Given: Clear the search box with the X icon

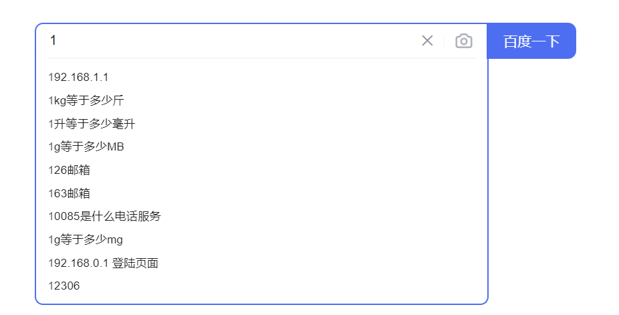Looking at the screenshot, I should coord(427,41).
